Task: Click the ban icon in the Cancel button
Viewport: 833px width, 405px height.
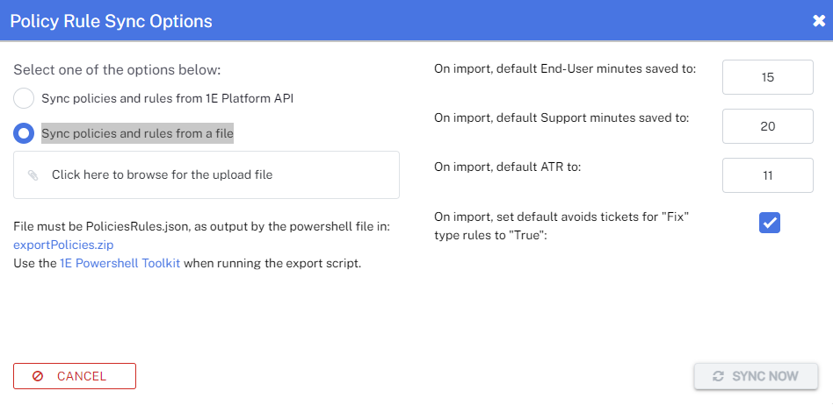Action: [x=38, y=376]
